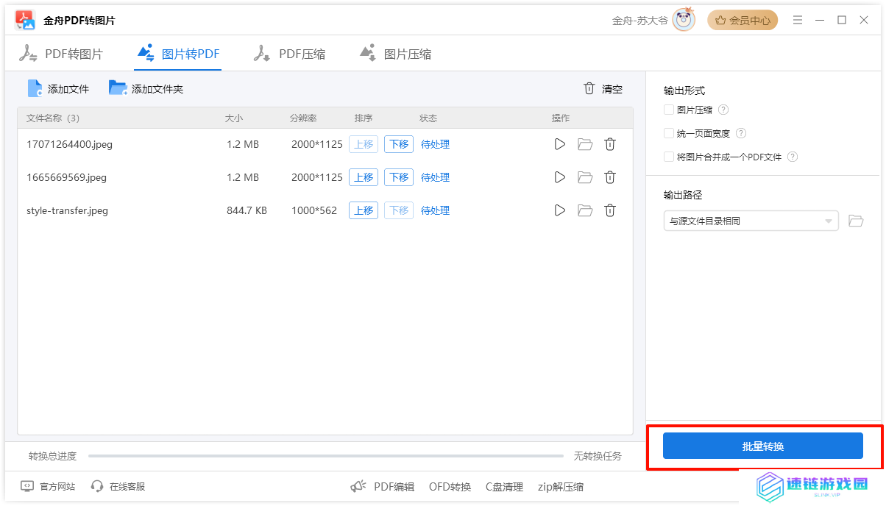Image resolution: width=886 pixels, height=506 pixels.
Task: Select file name style-transfer.jpeg
Action: click(x=67, y=210)
